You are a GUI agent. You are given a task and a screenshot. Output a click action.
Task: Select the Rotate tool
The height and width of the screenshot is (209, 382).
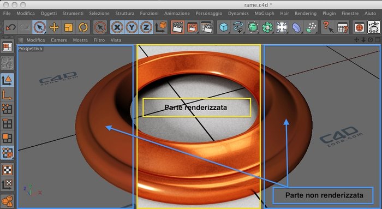click(83, 27)
